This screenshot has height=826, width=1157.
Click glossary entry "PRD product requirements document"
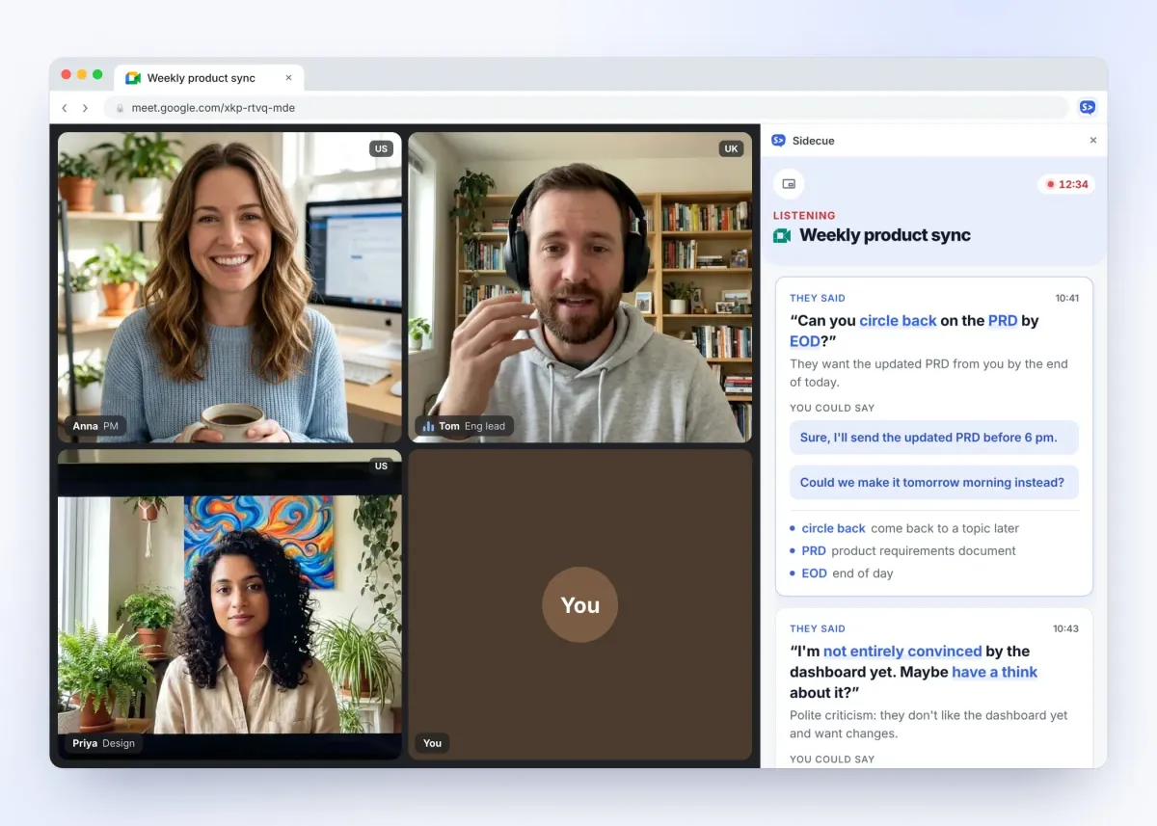[902, 551]
